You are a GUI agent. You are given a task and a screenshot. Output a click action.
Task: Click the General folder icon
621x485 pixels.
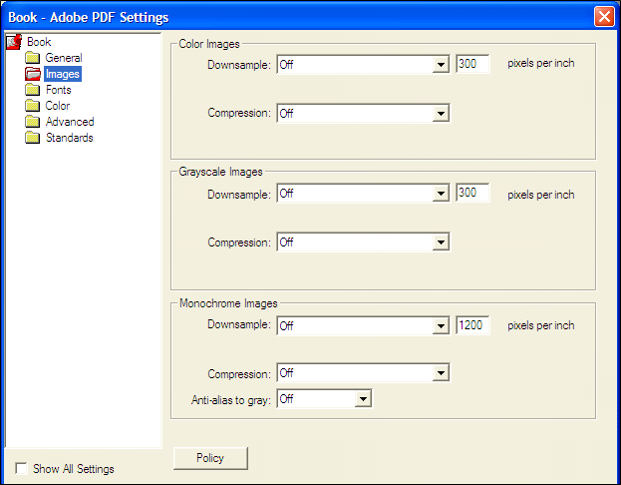coord(33,58)
